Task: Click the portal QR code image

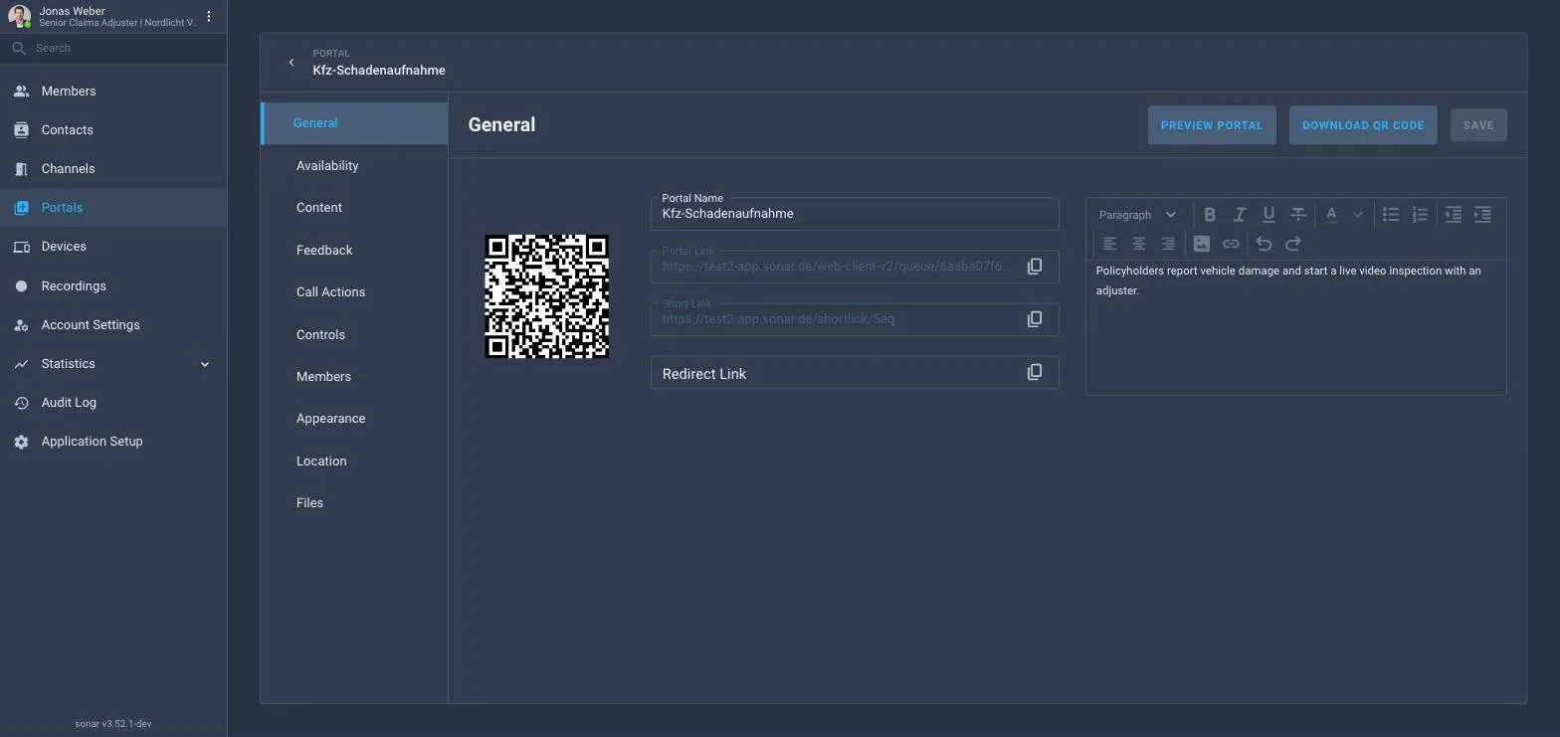Action: point(546,296)
